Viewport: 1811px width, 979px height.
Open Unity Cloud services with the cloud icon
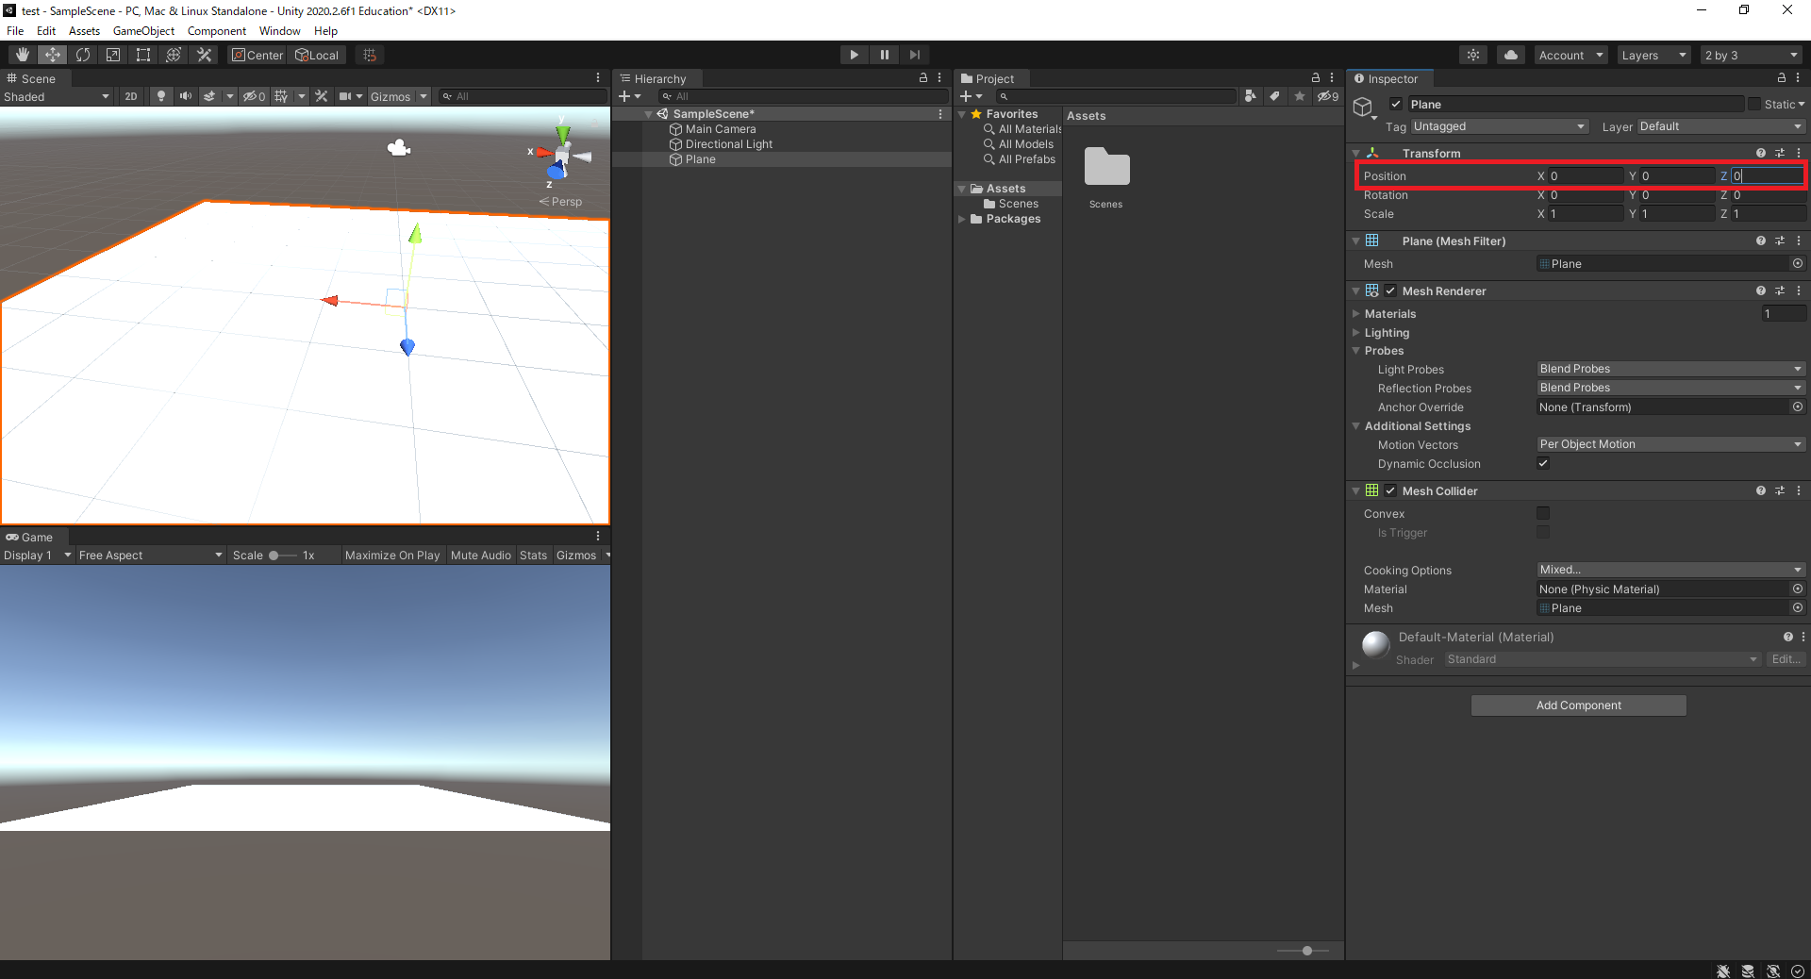(x=1510, y=54)
